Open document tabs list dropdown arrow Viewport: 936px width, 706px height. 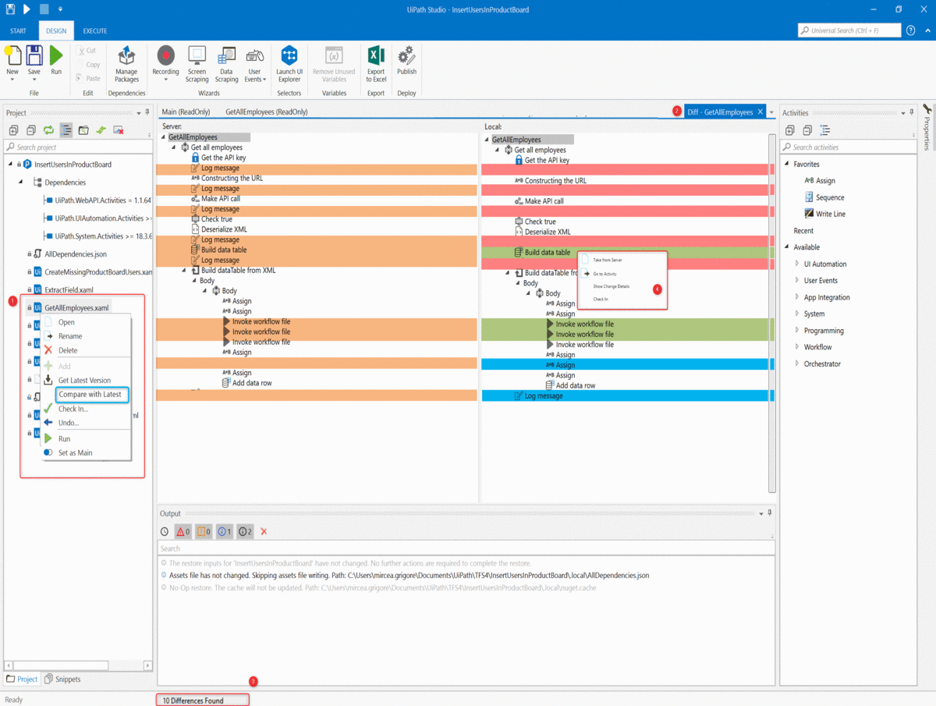771,112
